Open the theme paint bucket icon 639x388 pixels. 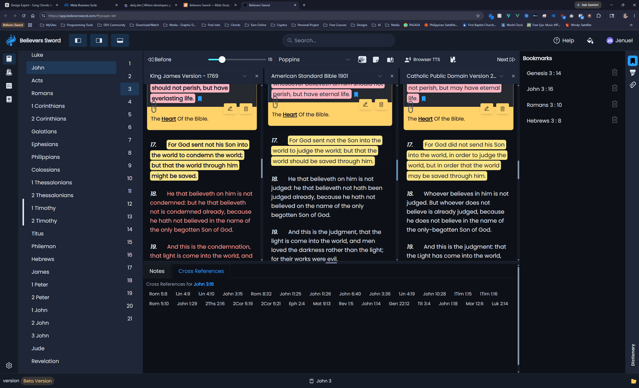click(x=590, y=40)
